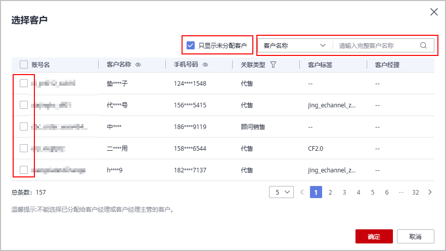Uncheck 只显示未分配客户 checkbox
The height and width of the screenshot is (251, 446).
tap(191, 45)
